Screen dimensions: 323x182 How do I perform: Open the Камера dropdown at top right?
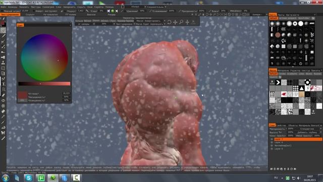[259, 15]
